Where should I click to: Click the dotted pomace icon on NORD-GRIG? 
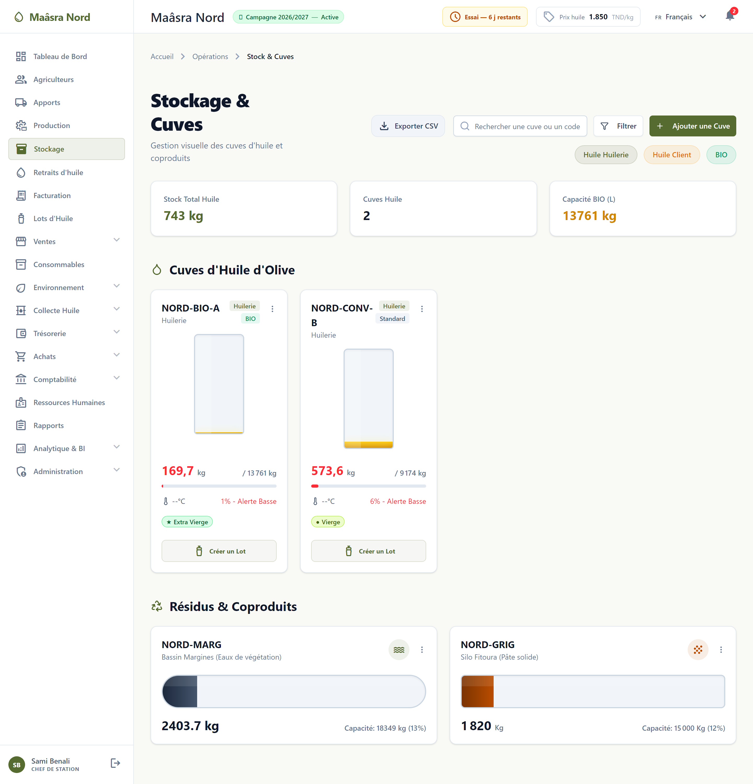coord(698,650)
